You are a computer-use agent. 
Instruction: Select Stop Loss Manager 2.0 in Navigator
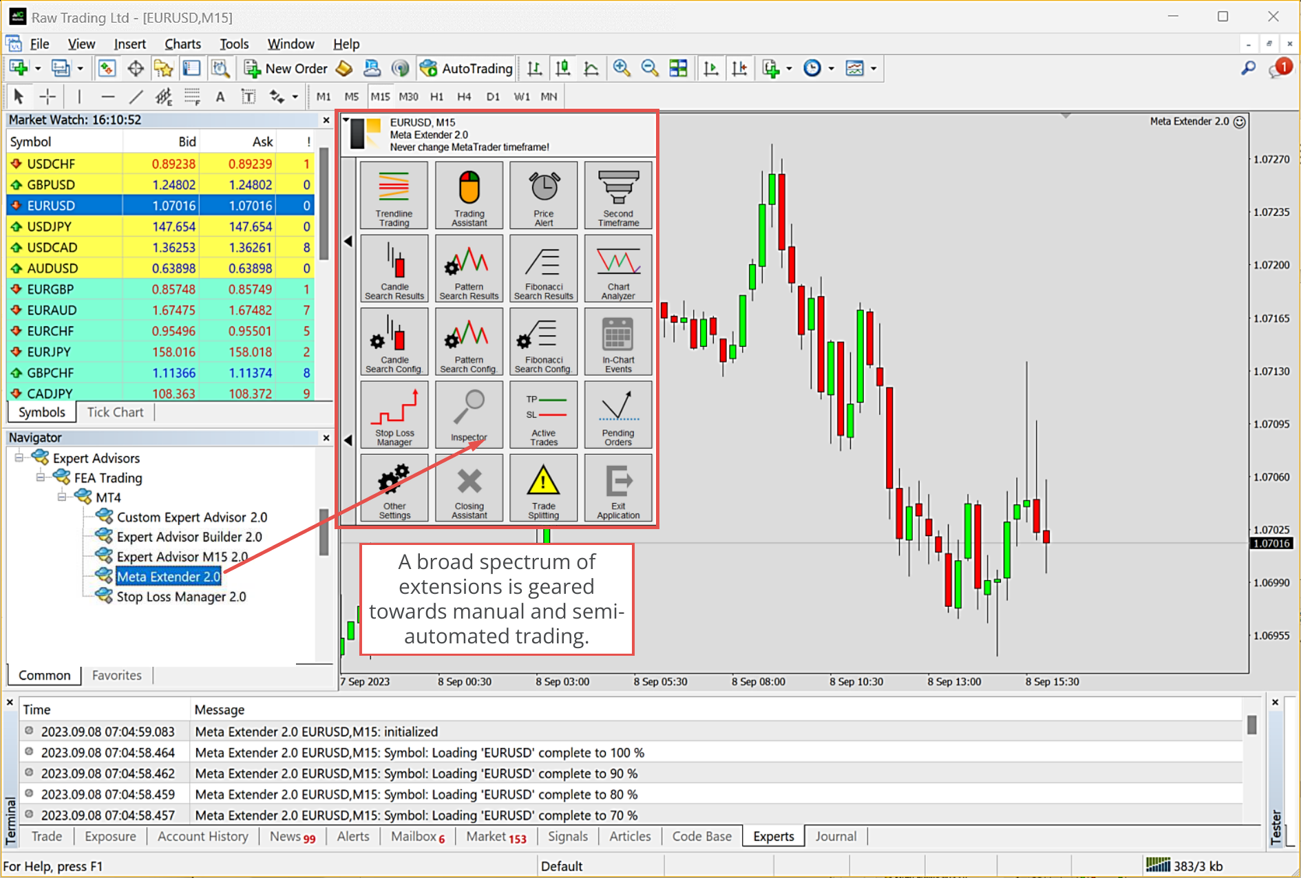(181, 597)
